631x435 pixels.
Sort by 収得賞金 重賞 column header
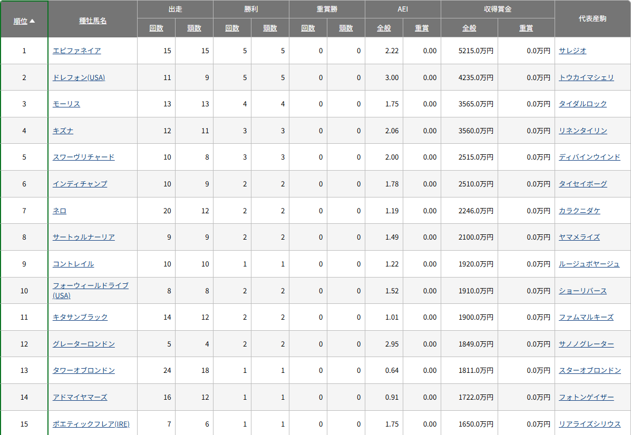(x=526, y=28)
